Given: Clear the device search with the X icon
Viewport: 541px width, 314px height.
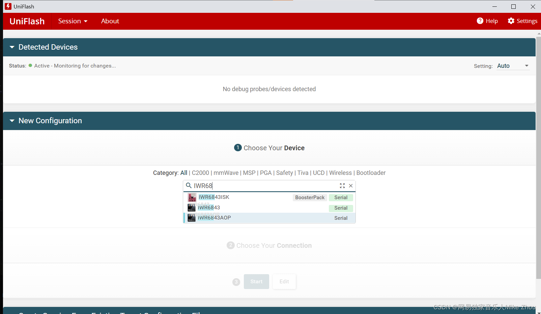Looking at the screenshot, I should tap(351, 186).
